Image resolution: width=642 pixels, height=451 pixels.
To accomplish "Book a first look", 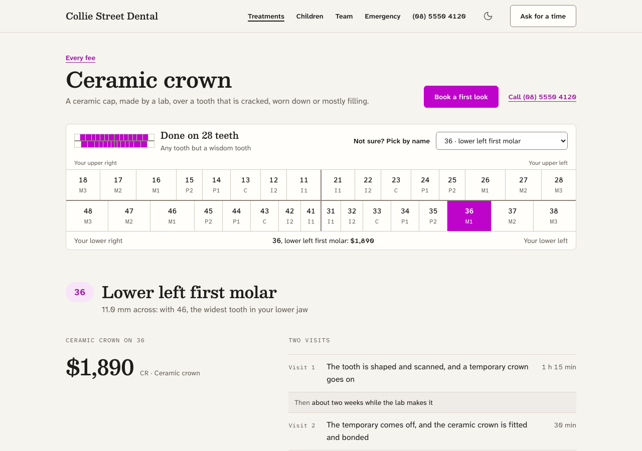I will coord(461,97).
